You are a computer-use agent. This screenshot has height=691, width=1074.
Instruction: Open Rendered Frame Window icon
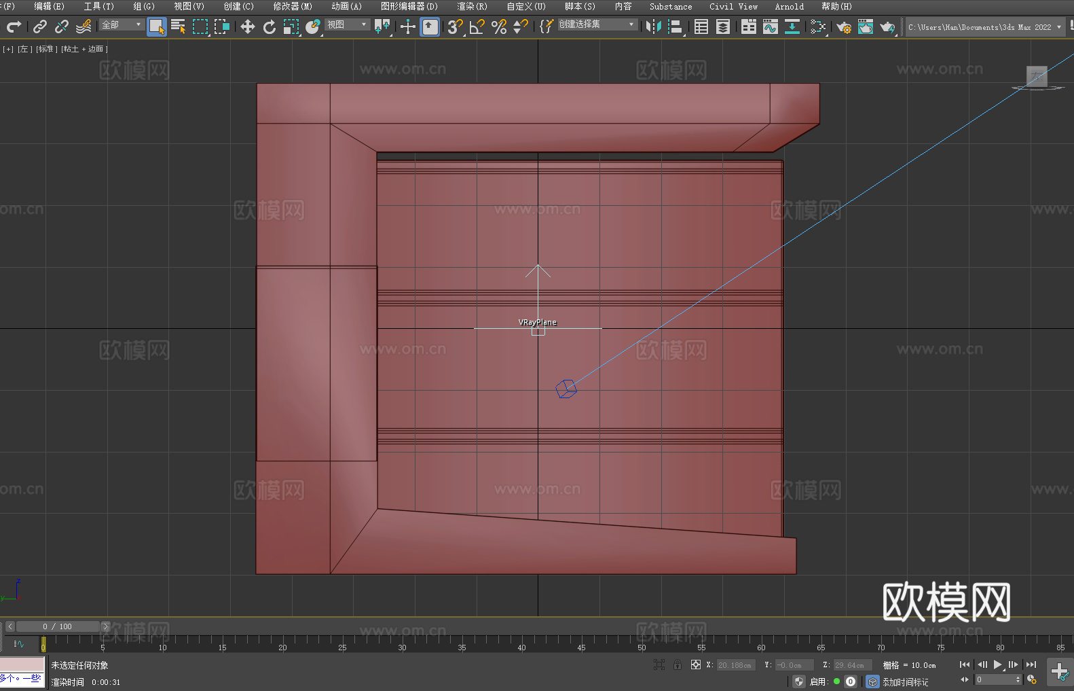(x=866, y=26)
